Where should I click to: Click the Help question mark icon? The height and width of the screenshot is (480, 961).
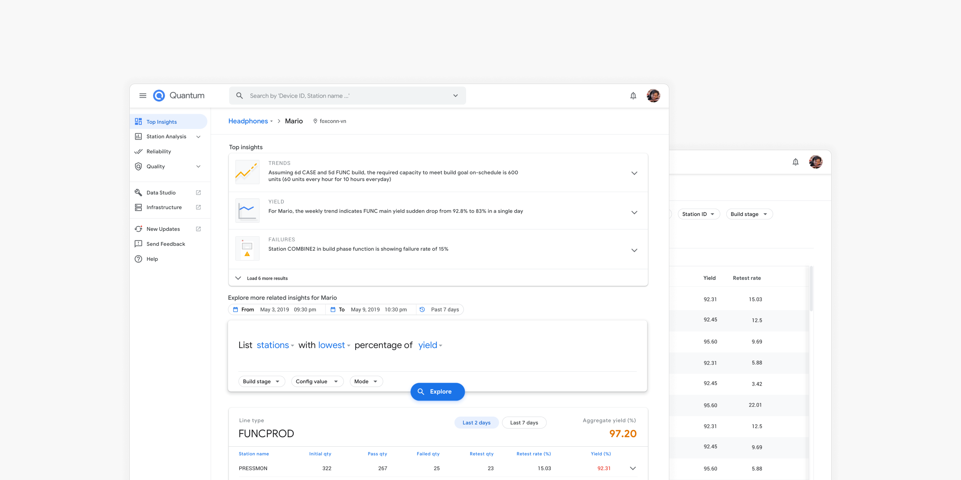tap(138, 259)
